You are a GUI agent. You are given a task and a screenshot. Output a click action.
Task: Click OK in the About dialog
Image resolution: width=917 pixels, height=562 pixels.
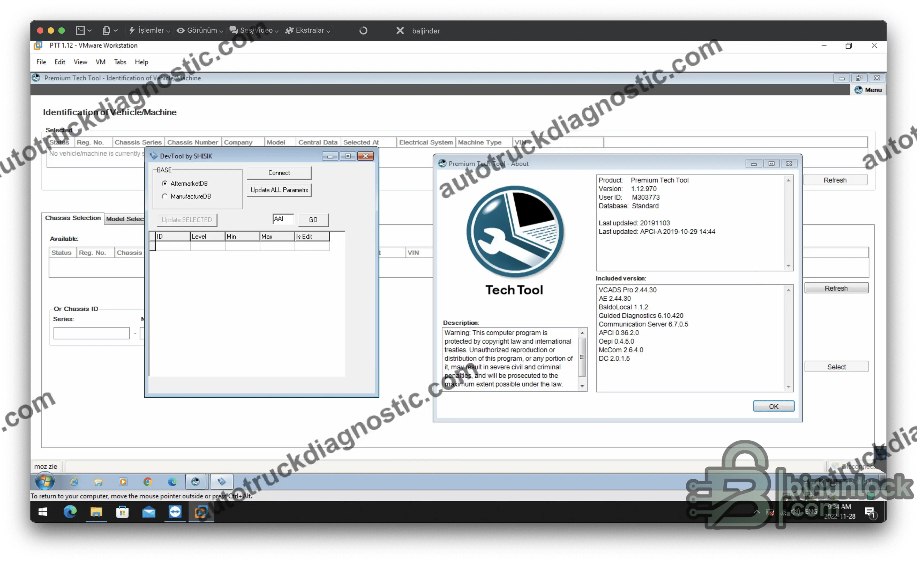[x=774, y=406]
